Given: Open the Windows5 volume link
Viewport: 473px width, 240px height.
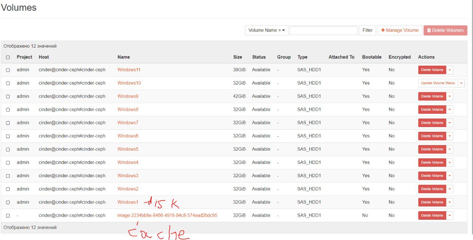Looking at the screenshot, I should [x=128, y=149].
